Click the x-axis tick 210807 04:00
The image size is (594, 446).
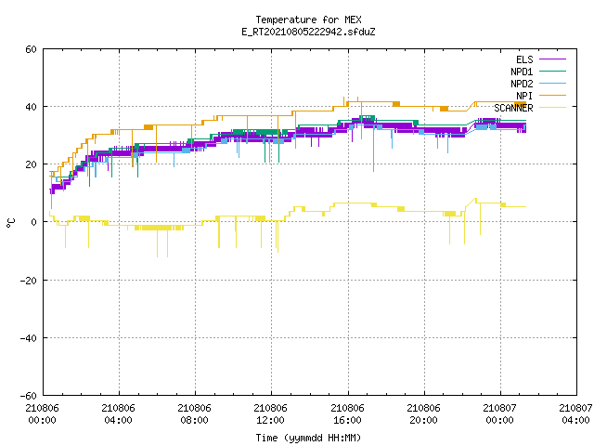coord(575,414)
